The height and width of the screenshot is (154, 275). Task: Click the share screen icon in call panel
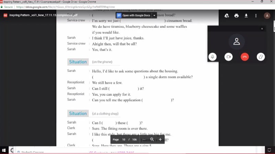[x=261, y=57]
